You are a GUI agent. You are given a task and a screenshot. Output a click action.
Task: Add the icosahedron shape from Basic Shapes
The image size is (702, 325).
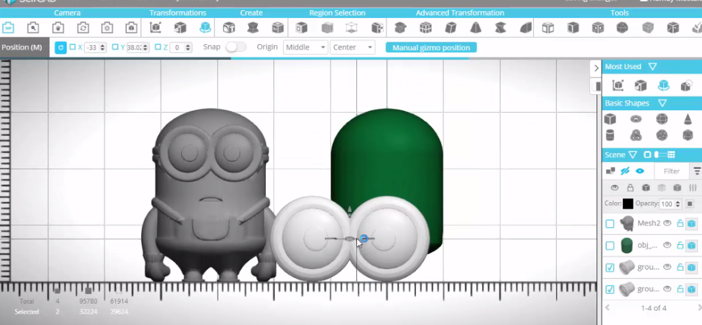pyautogui.click(x=688, y=135)
